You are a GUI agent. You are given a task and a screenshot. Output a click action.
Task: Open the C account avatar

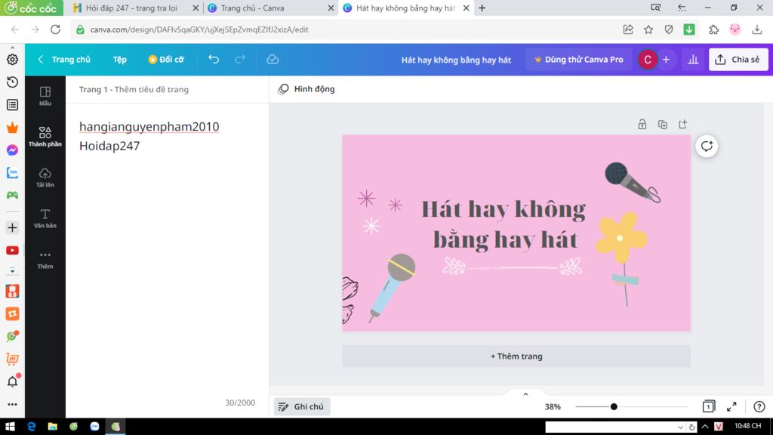[647, 60]
